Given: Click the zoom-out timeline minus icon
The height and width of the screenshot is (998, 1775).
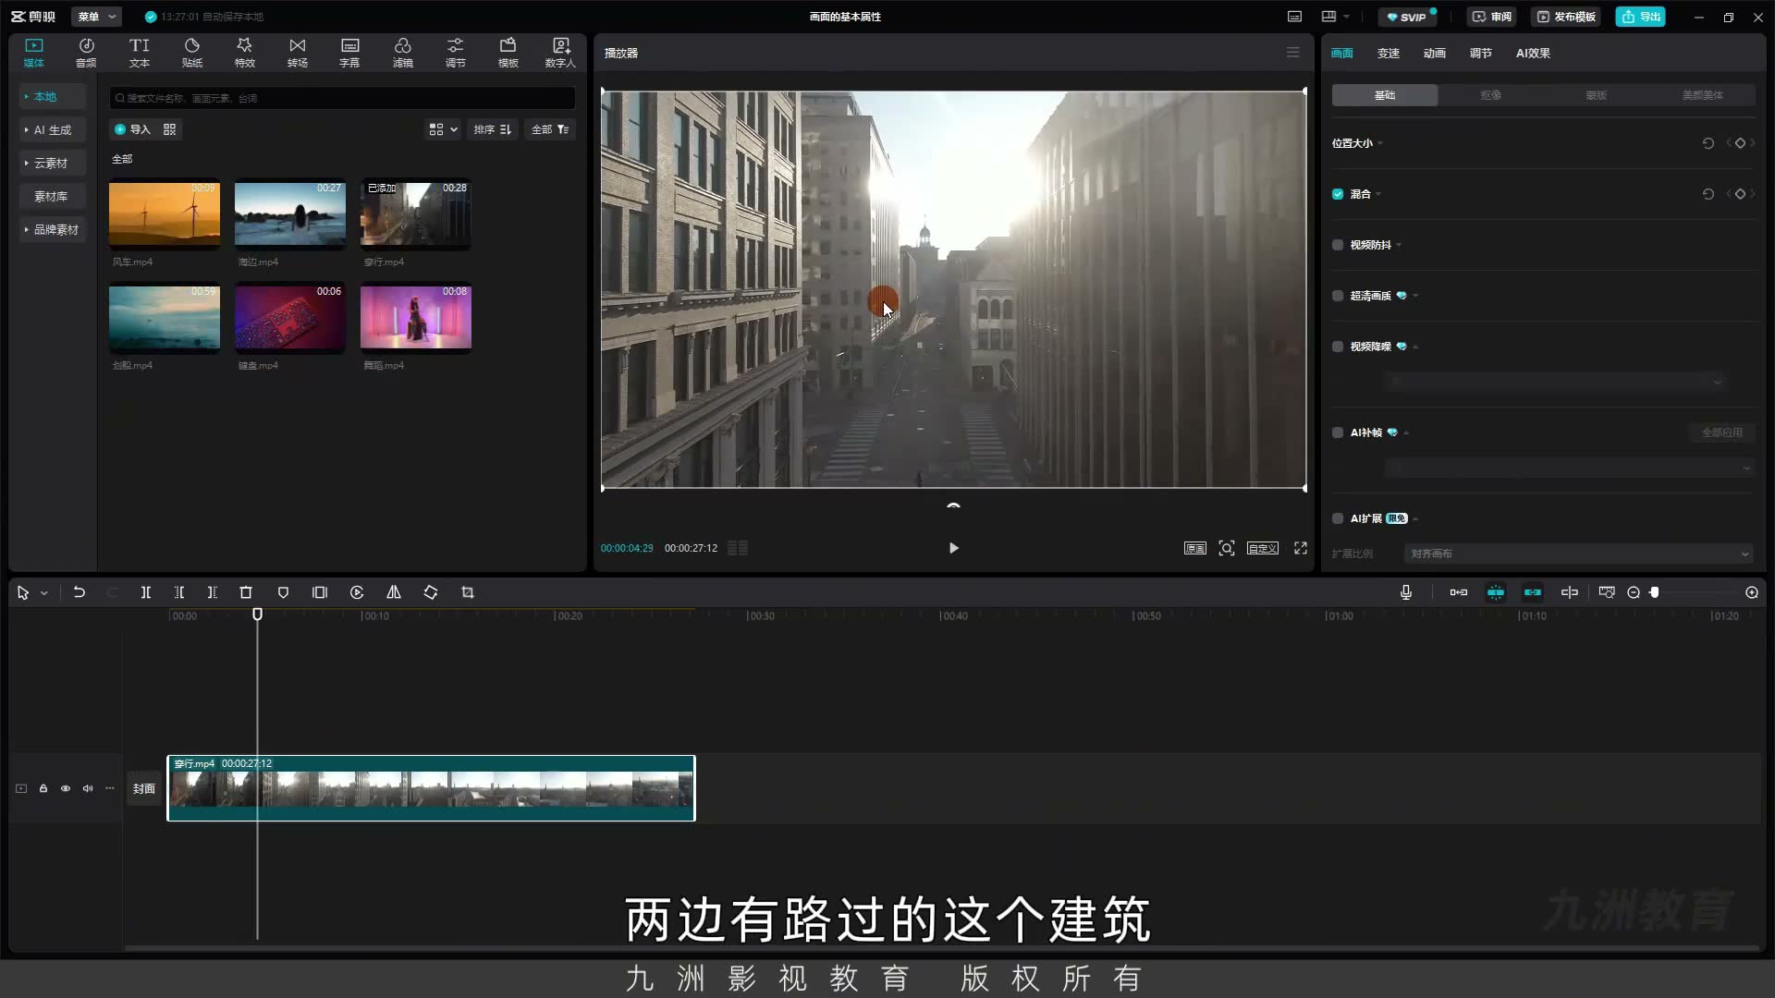Looking at the screenshot, I should tap(1634, 592).
